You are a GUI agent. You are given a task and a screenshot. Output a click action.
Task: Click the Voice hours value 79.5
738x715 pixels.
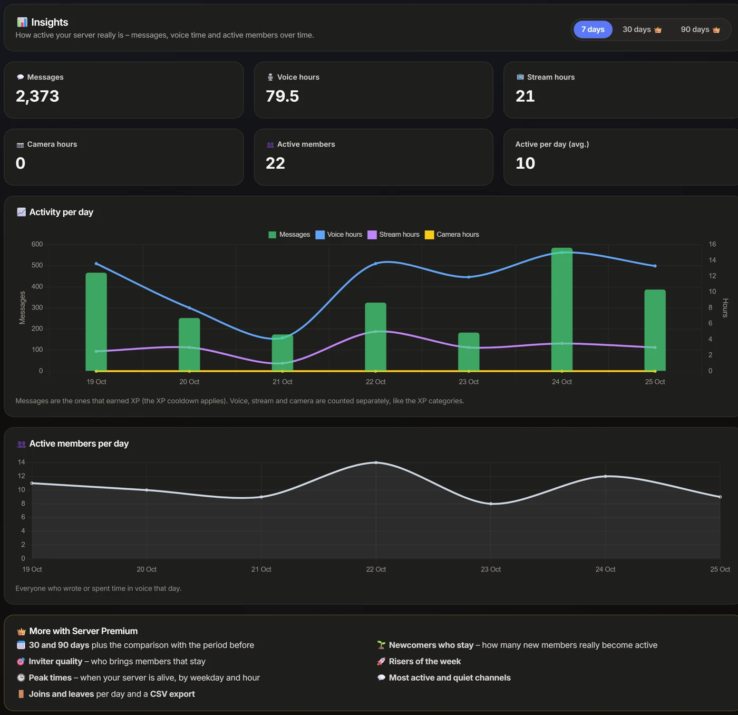point(282,96)
